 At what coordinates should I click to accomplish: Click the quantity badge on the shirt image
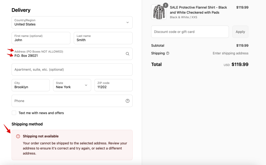(165, 5)
